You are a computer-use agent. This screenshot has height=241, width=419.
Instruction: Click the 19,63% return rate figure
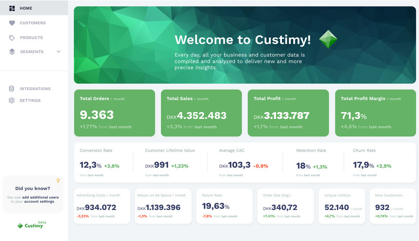[216, 206]
